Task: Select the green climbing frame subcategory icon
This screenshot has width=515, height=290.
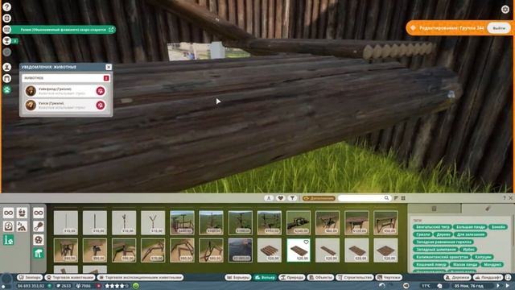Action: point(39,253)
